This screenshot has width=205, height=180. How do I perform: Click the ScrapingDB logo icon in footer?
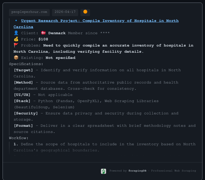point(104,171)
